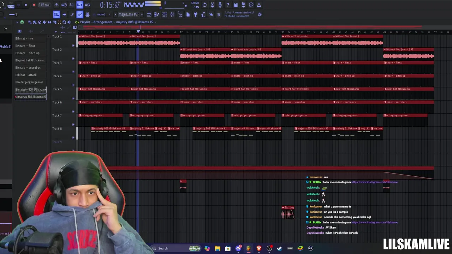Toggle the playlist magnet snap icon

(22, 22)
